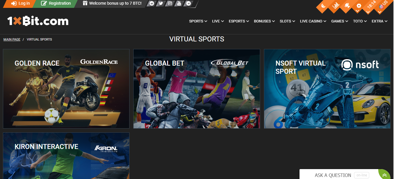Open the statistics chart icon
394x179 pixels.
tap(335, 6)
